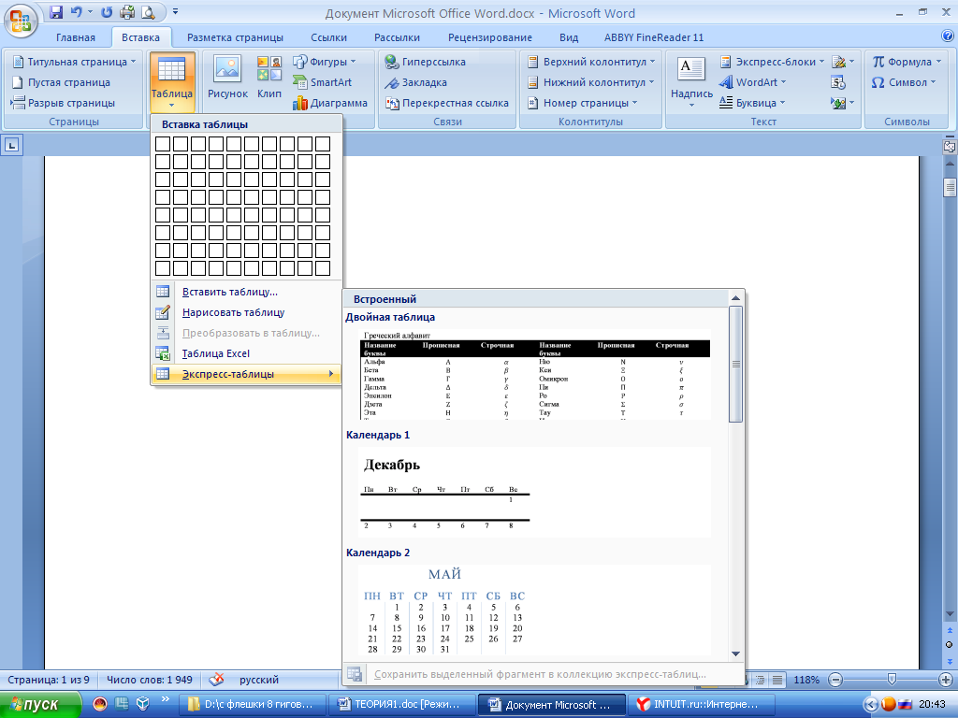
Task: Undo last action in Quick Access toolbar
Action: 76,11
